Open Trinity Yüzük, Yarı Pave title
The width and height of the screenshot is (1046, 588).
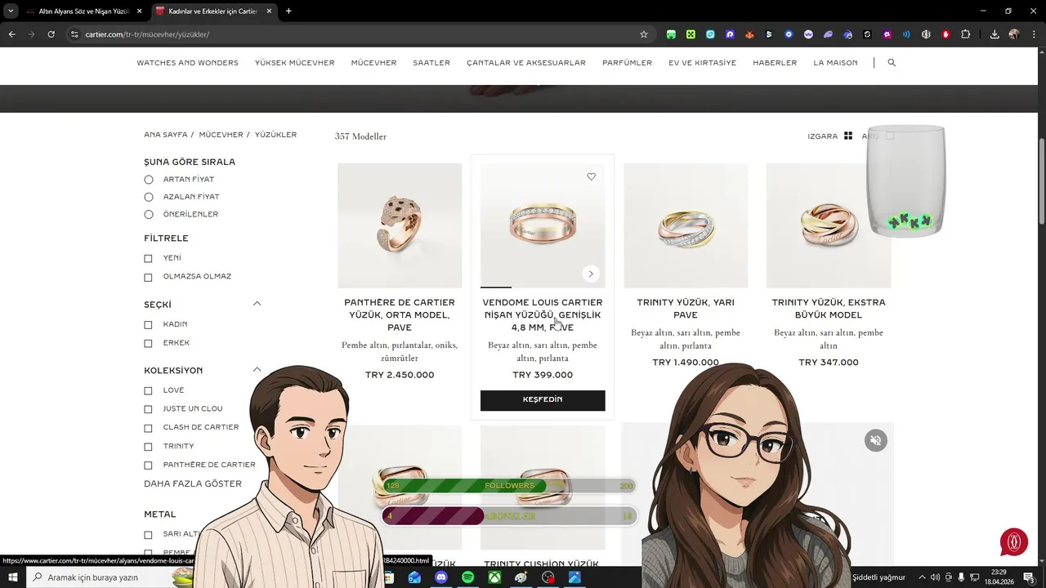pyautogui.click(x=686, y=309)
